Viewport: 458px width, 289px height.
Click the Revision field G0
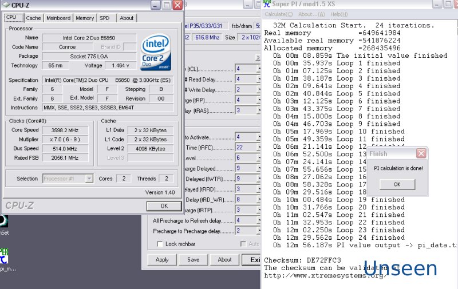click(161, 98)
